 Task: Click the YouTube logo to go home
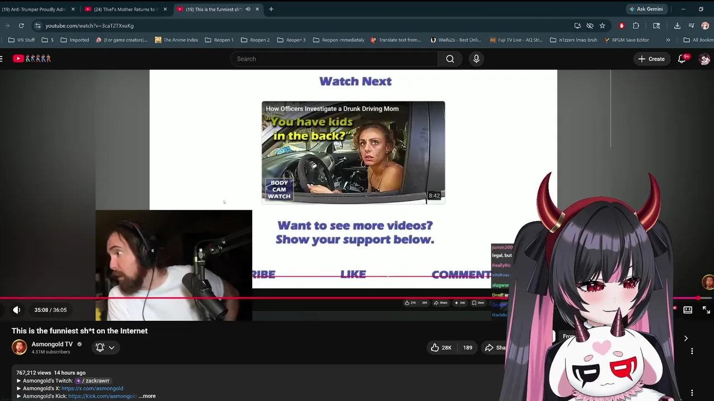tap(32, 58)
